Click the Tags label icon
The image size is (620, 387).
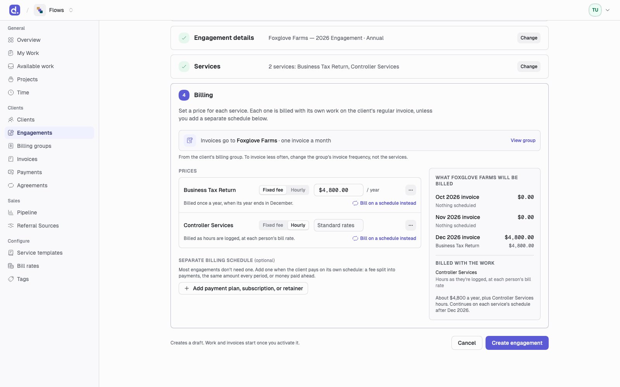point(11,279)
